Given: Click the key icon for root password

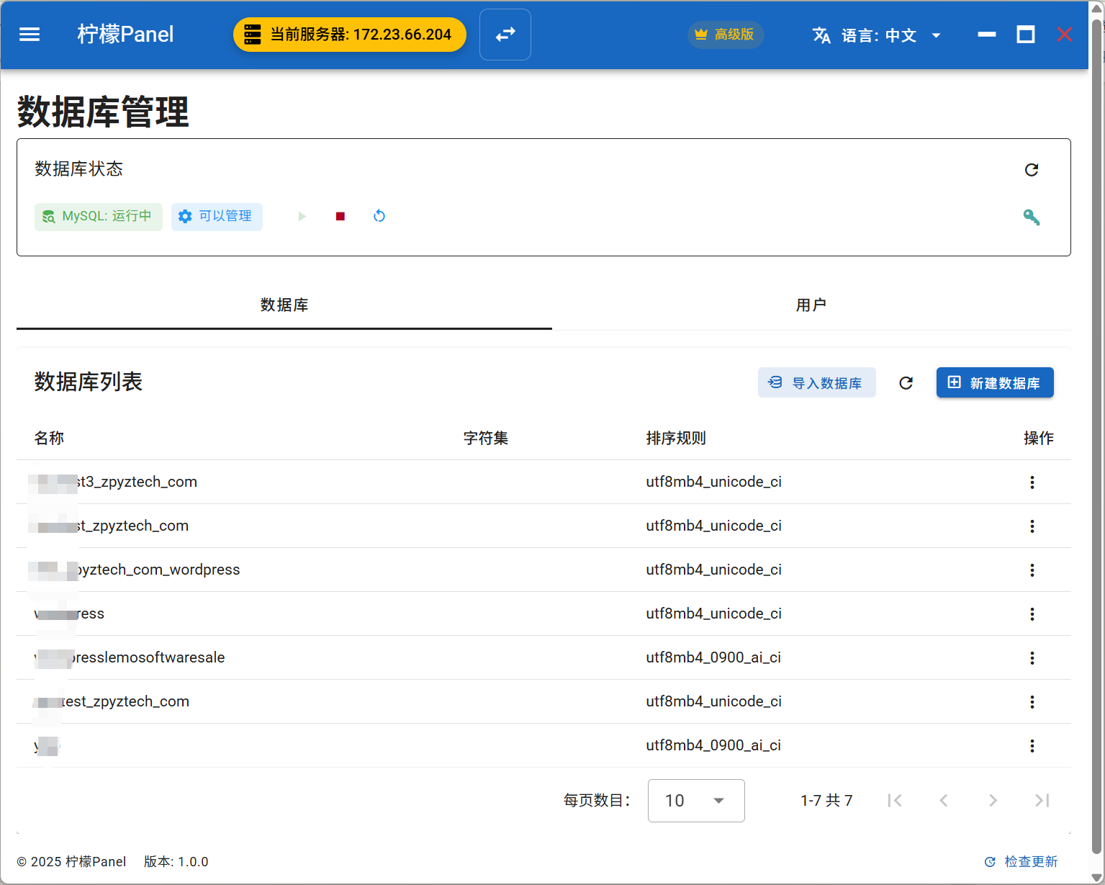Looking at the screenshot, I should click(x=1031, y=217).
